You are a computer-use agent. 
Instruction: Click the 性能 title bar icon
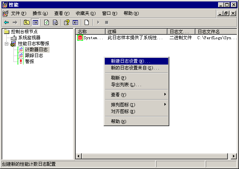pos(5,5)
